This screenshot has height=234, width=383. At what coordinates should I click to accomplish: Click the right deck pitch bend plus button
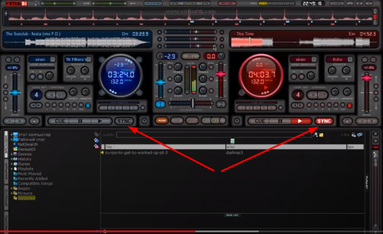click(x=372, y=121)
